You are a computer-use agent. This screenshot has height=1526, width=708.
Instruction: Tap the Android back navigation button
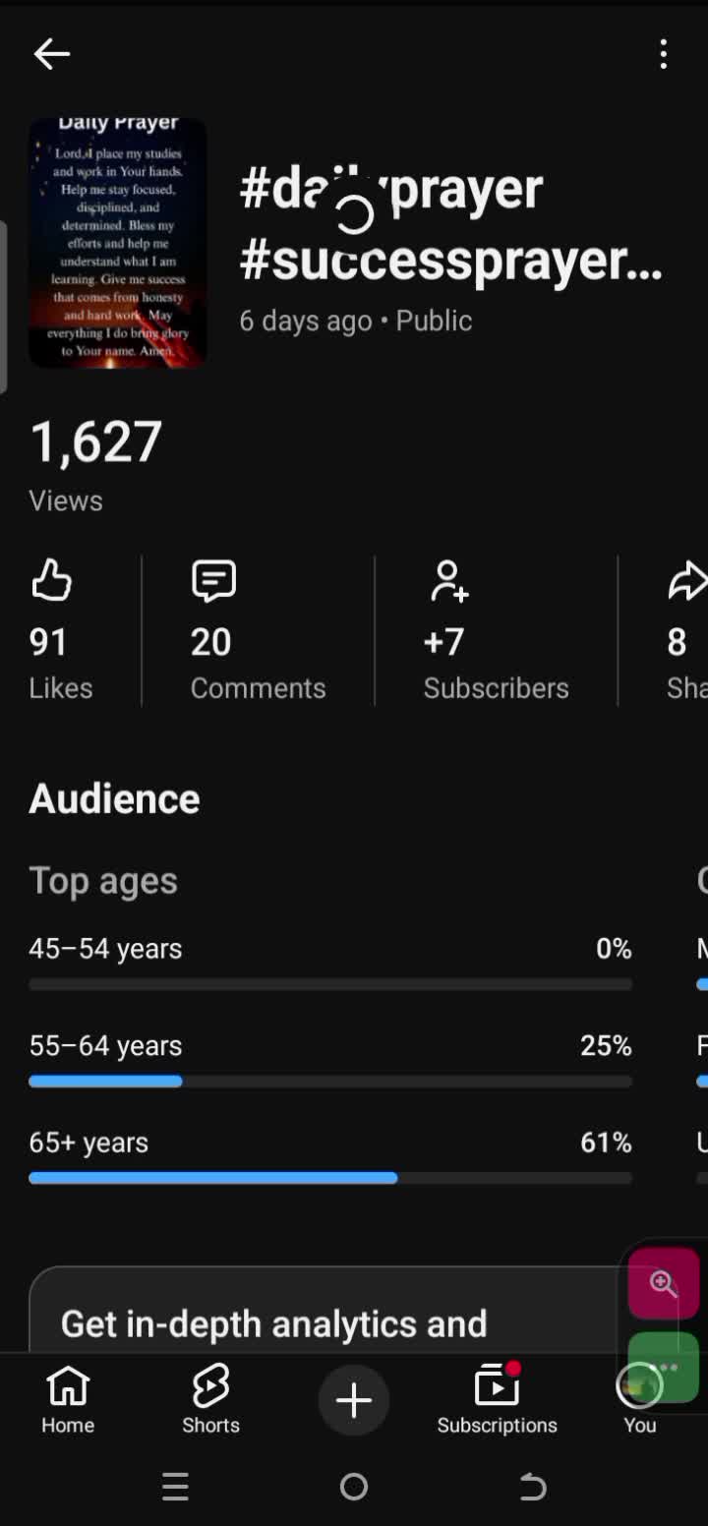point(531,1487)
